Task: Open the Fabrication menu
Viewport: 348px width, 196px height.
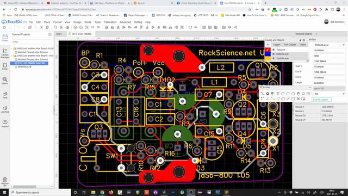Action: click(110, 22)
